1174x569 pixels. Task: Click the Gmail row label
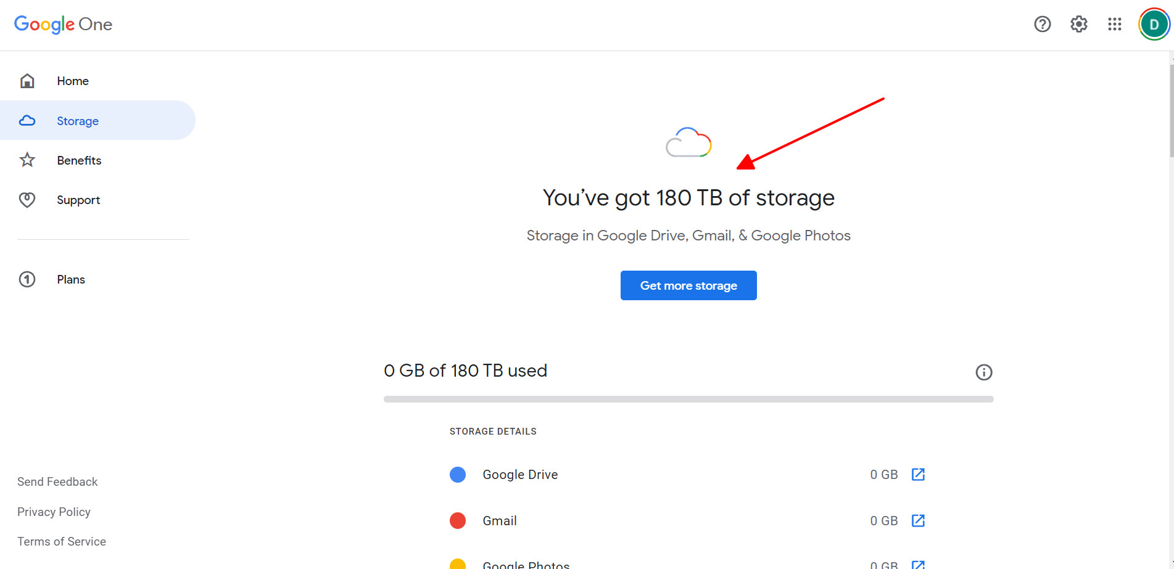[x=500, y=521]
